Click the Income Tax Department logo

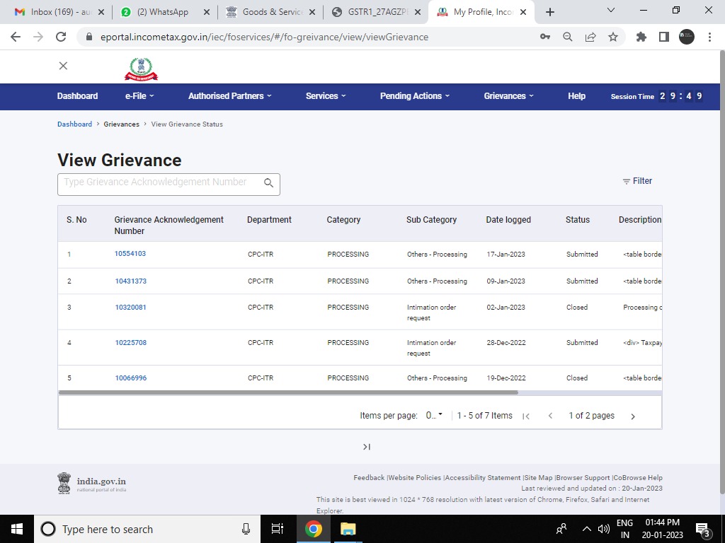click(x=141, y=69)
